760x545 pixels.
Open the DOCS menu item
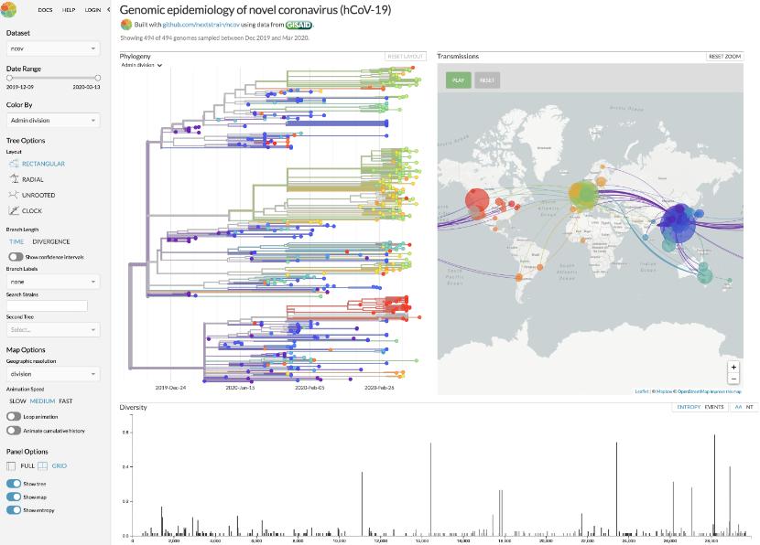coord(45,9)
